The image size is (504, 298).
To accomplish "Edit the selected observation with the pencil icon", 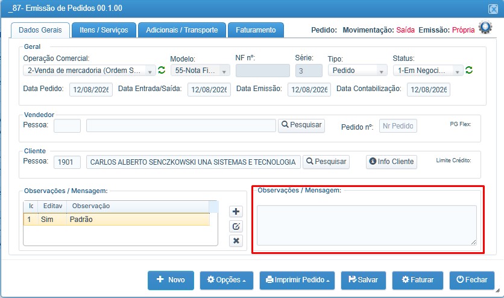I will [236, 226].
